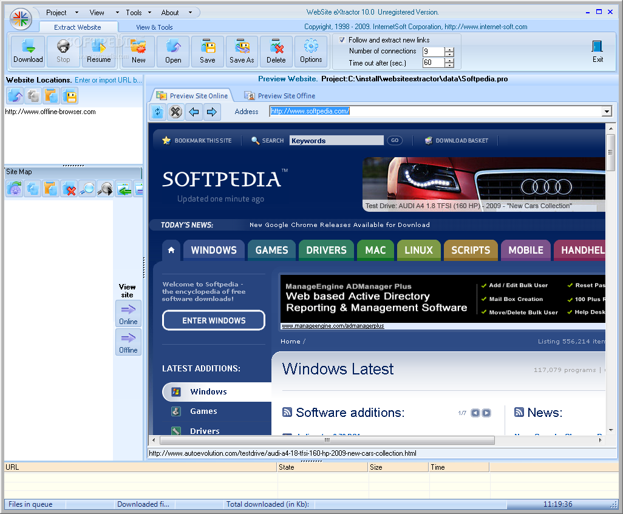This screenshot has width=623, height=514.
Task: Click the Download toolbar button
Action: [28, 51]
